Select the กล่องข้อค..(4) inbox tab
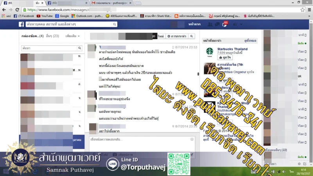Screen dimensions: 313x176 point(32,36)
